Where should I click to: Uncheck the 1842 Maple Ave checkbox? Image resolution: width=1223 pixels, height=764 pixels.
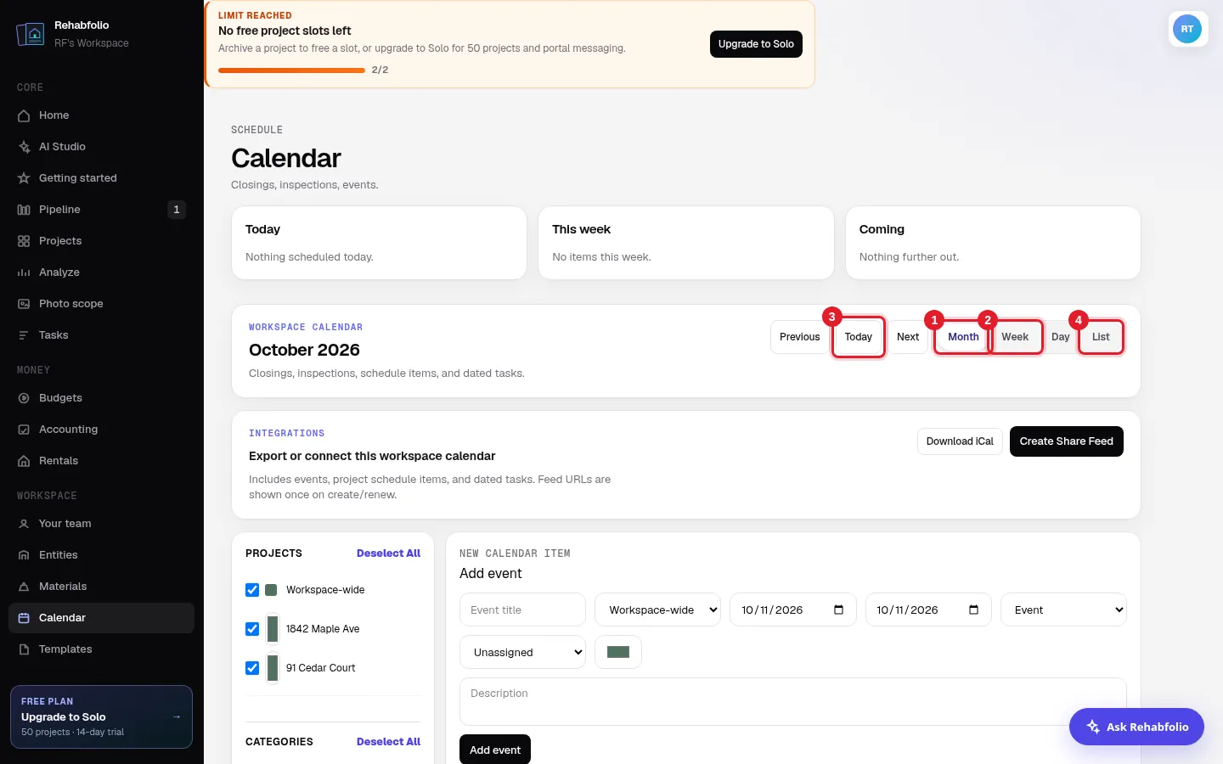tap(252, 629)
